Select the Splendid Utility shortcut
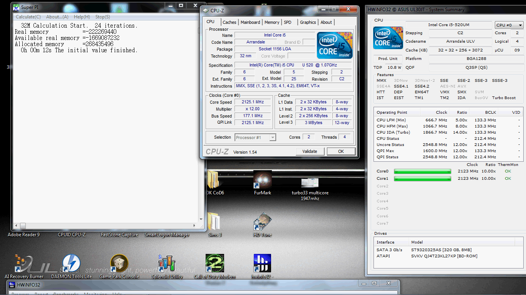Image resolution: width=526 pixels, height=295 pixels. (167, 267)
